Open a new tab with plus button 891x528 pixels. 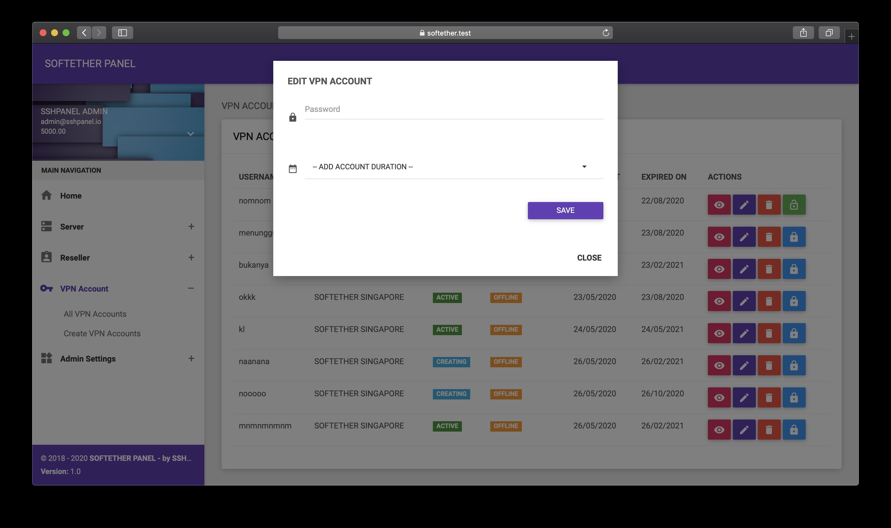[x=851, y=36]
